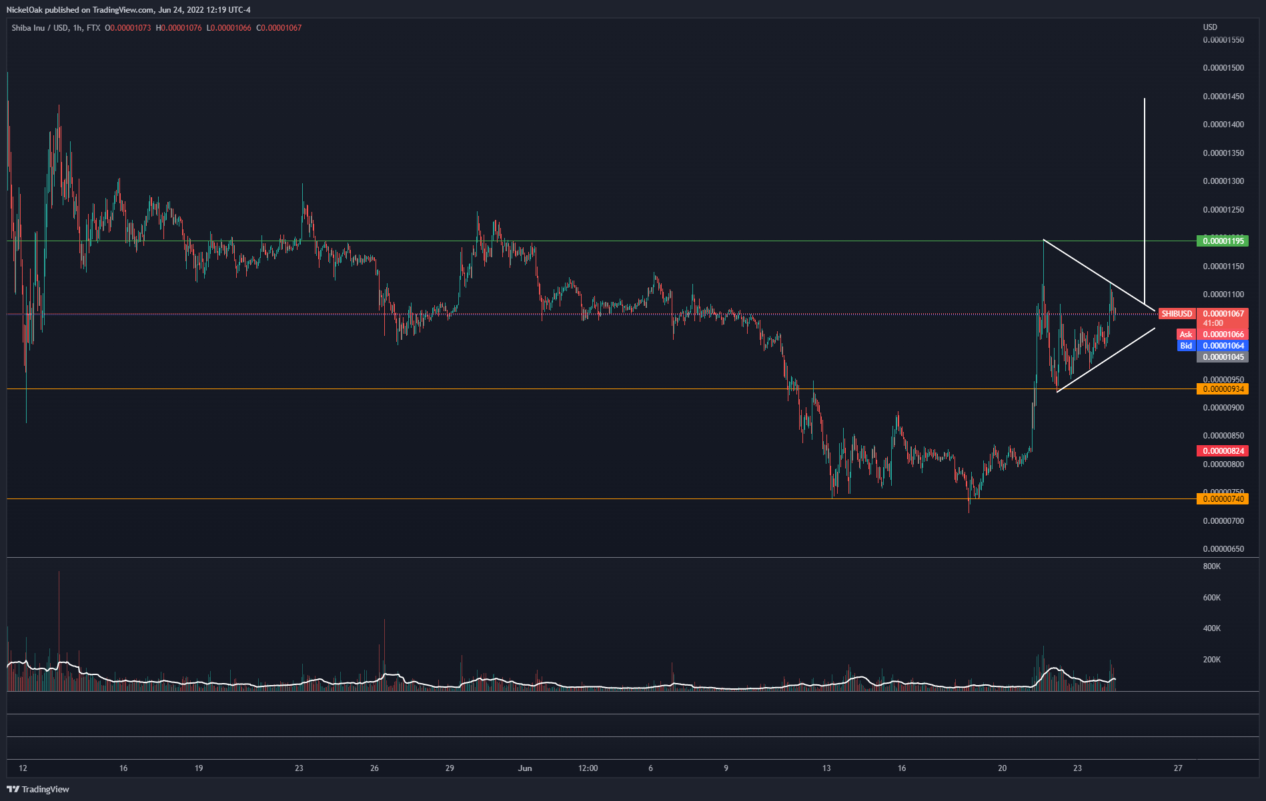Click the Shiba Inu / USD symbol title
This screenshot has width=1266, height=801.
click(40, 28)
